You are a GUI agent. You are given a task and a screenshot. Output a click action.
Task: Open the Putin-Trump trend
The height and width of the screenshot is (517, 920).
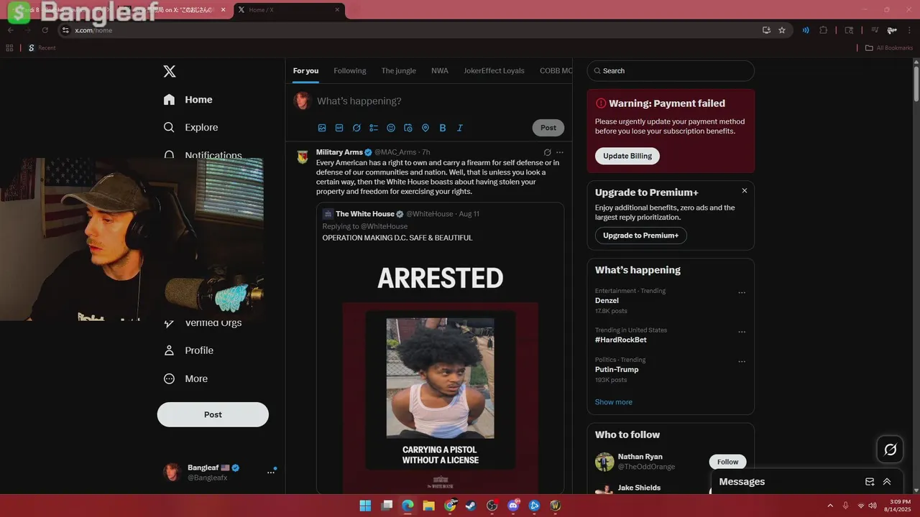617,369
